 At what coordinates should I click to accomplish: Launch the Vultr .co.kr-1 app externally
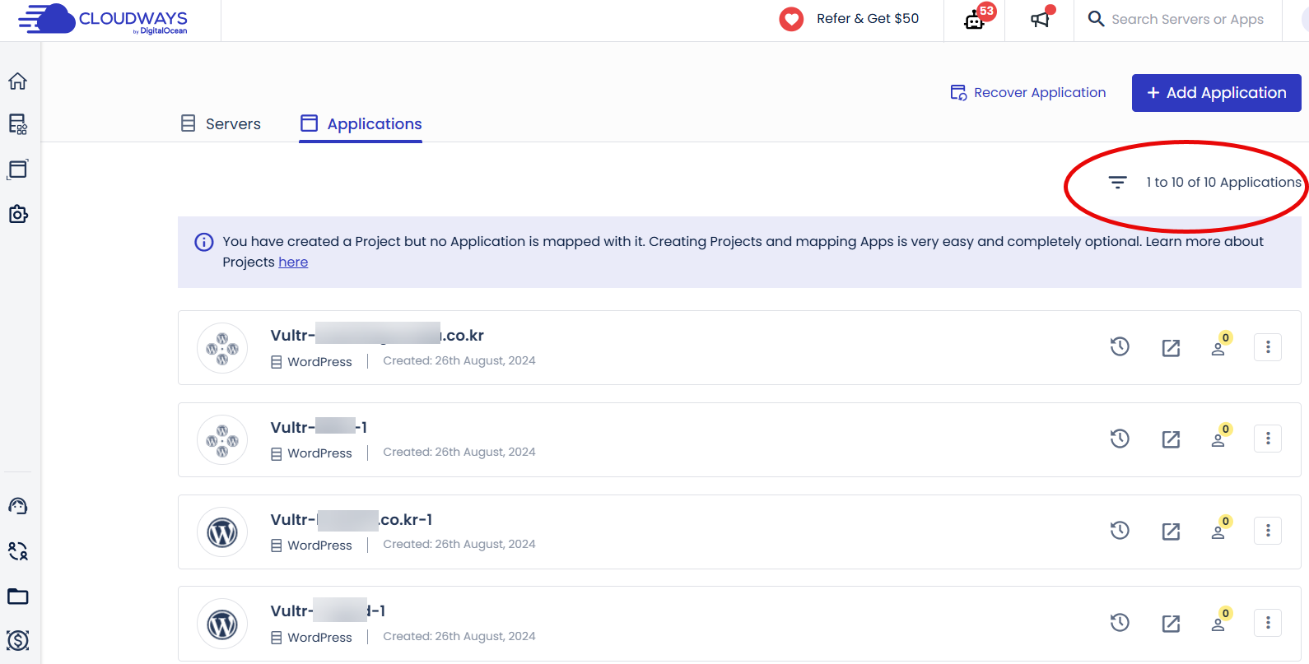tap(1171, 532)
